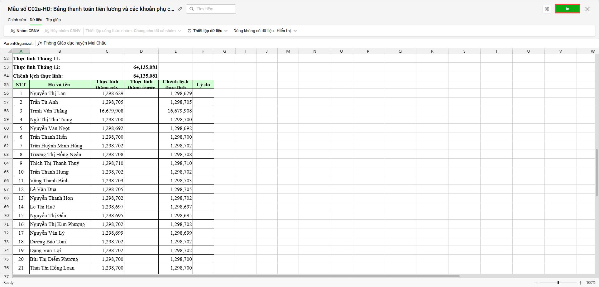
Task: Select the column C header
Action: coord(107,51)
